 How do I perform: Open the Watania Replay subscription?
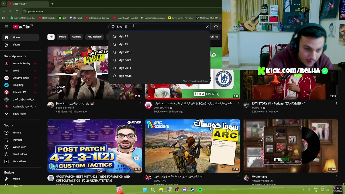click(x=20, y=63)
